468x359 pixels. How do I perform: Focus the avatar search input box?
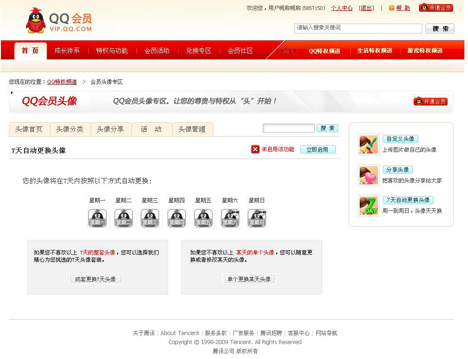[289, 128]
